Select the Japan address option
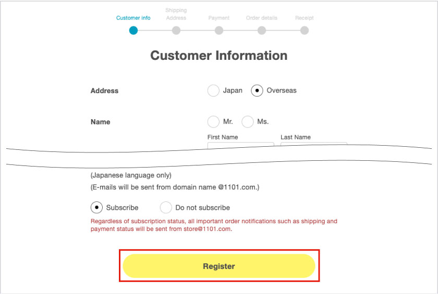The height and width of the screenshot is (294, 438). coord(213,91)
